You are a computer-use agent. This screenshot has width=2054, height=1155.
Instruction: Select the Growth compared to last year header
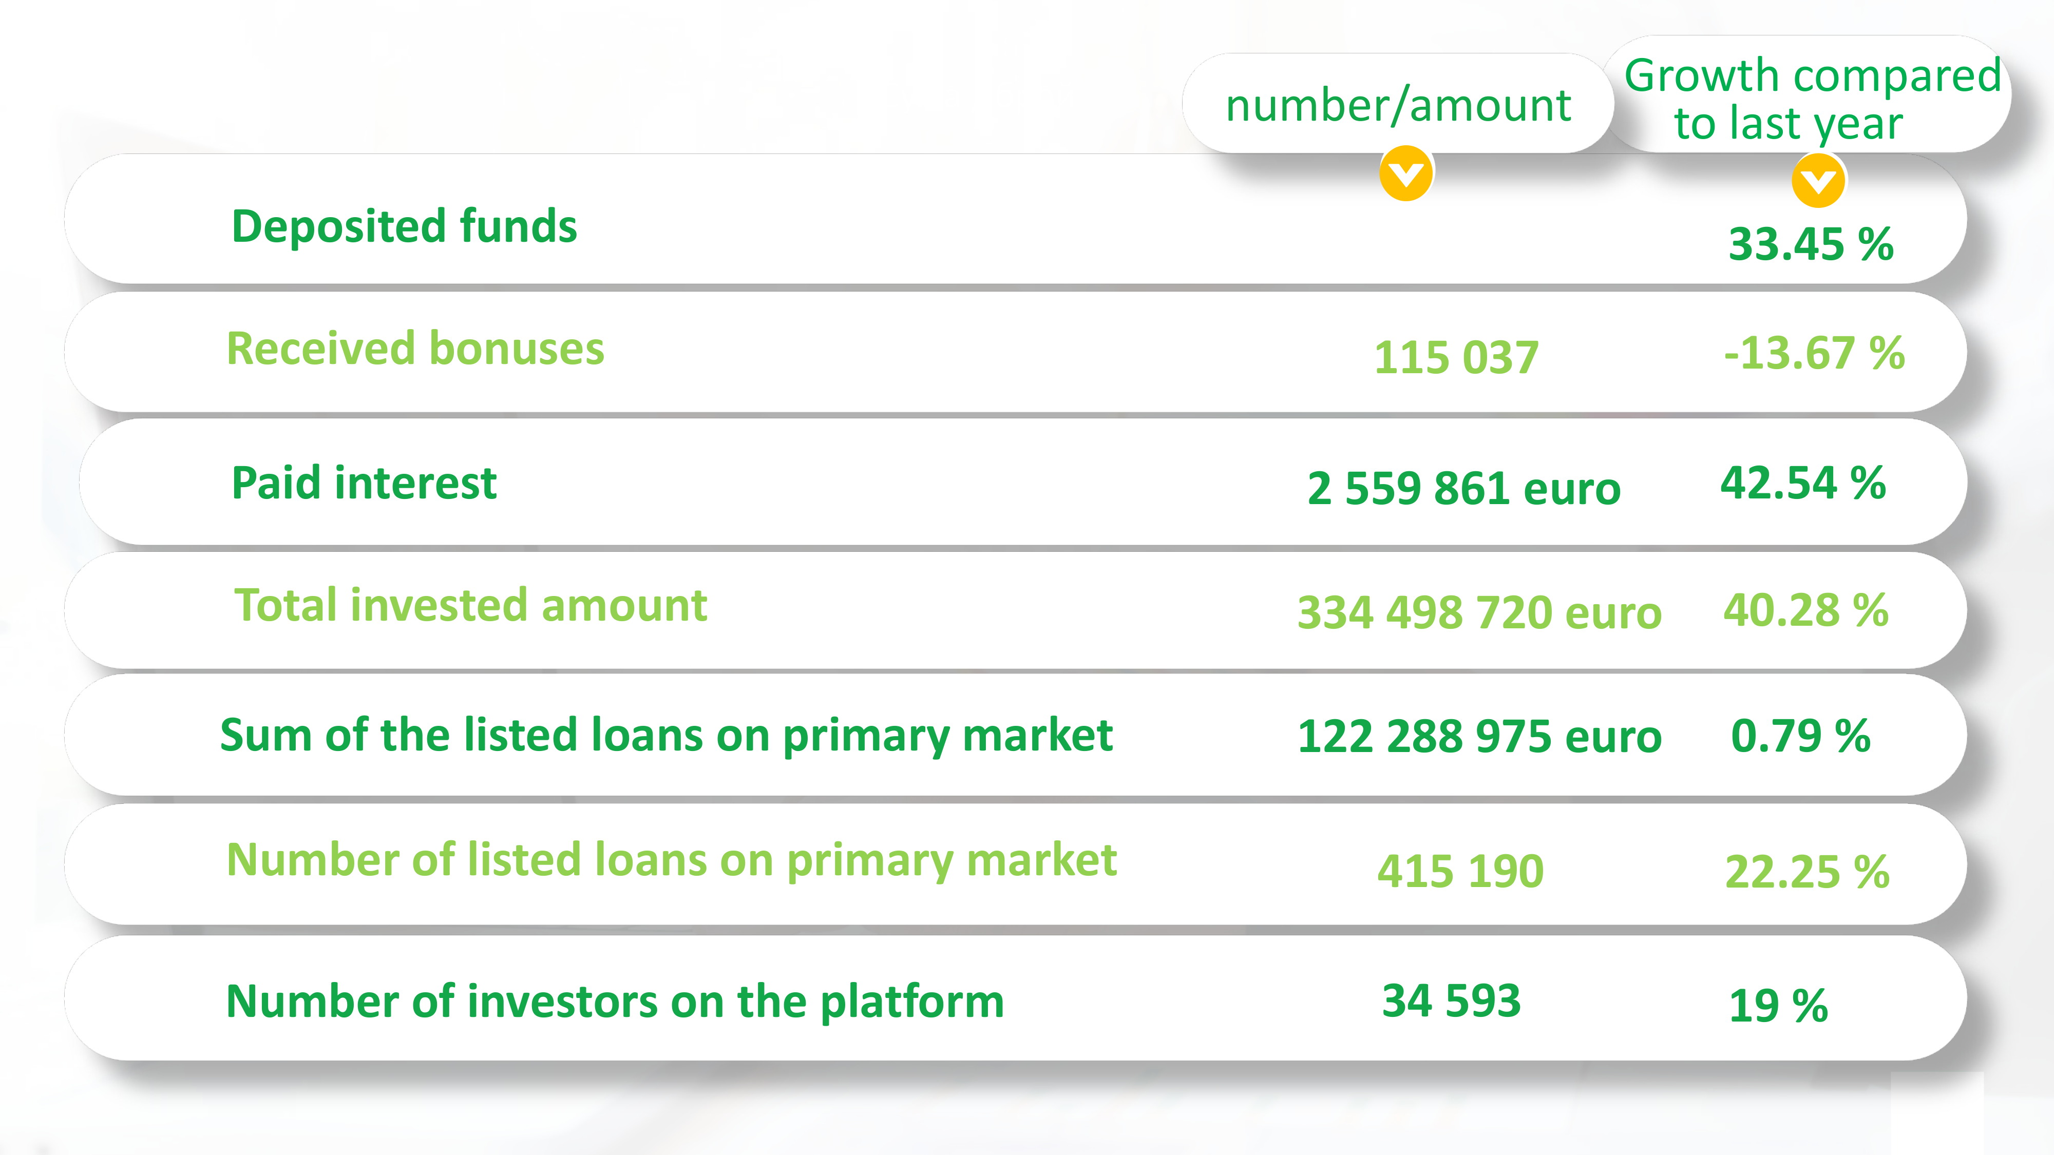(x=1811, y=98)
